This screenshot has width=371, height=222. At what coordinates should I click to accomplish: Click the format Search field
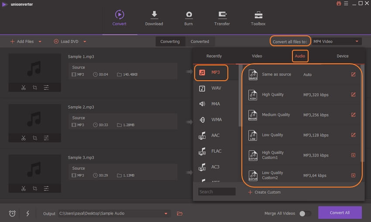point(217,192)
